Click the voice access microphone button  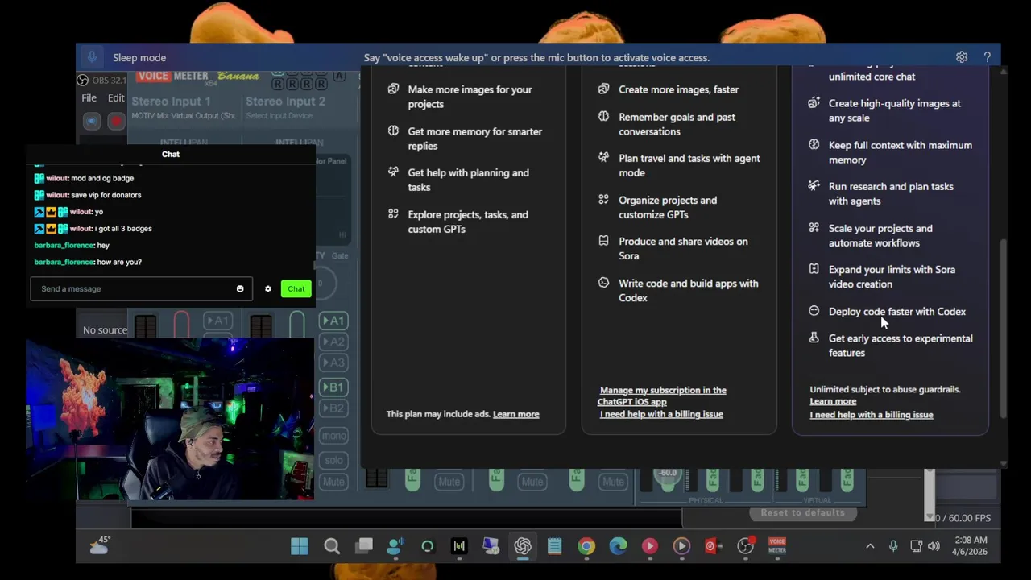(92, 57)
